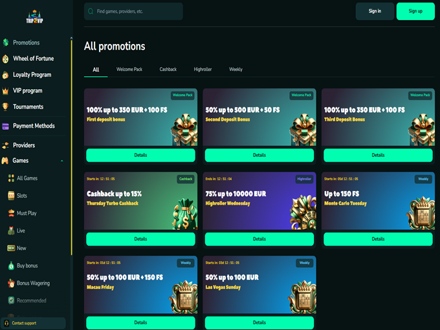Screen dimensions: 440x330
Task: Click the Slots icon in sidebar
Action: coord(11,196)
